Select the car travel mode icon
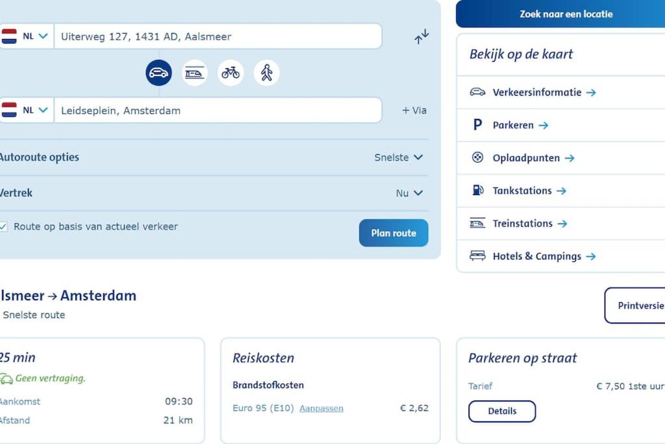The image size is (665, 444). tap(158, 73)
